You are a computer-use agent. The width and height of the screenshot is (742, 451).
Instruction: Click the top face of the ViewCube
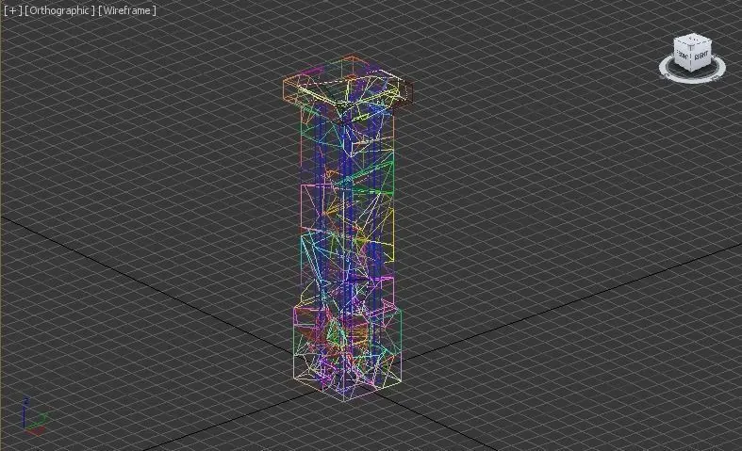693,40
